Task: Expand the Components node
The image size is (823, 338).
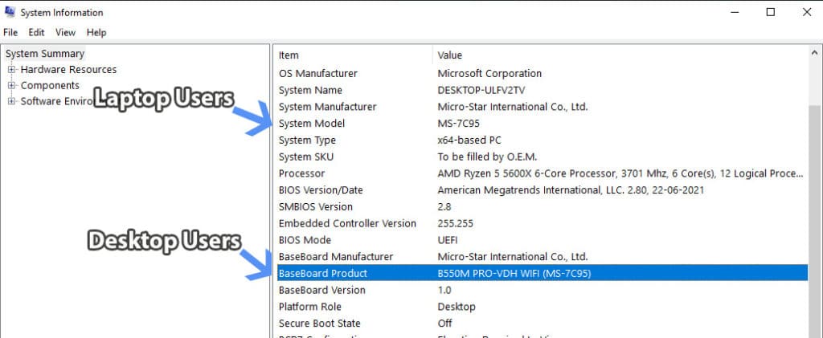Action: tap(11, 85)
